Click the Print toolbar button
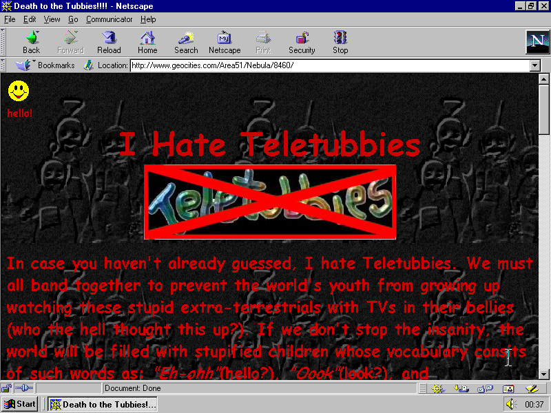The height and width of the screenshot is (413, 551). (263, 43)
